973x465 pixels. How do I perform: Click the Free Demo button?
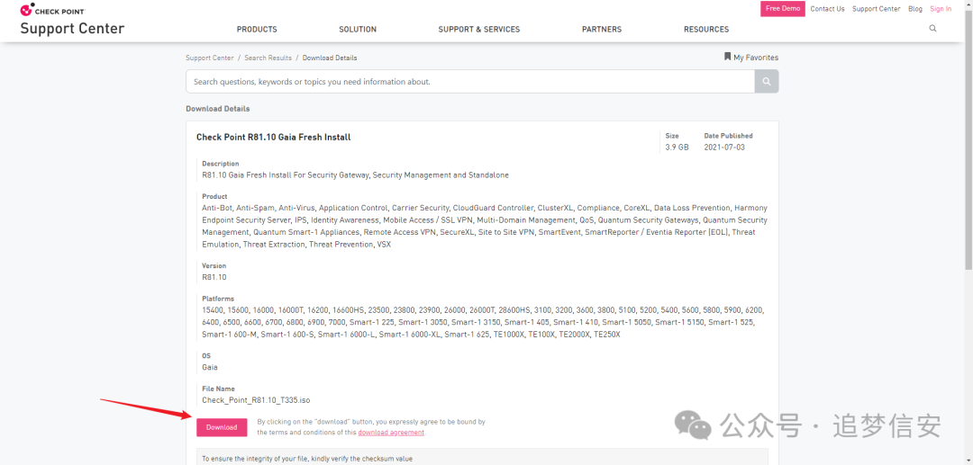coord(783,9)
